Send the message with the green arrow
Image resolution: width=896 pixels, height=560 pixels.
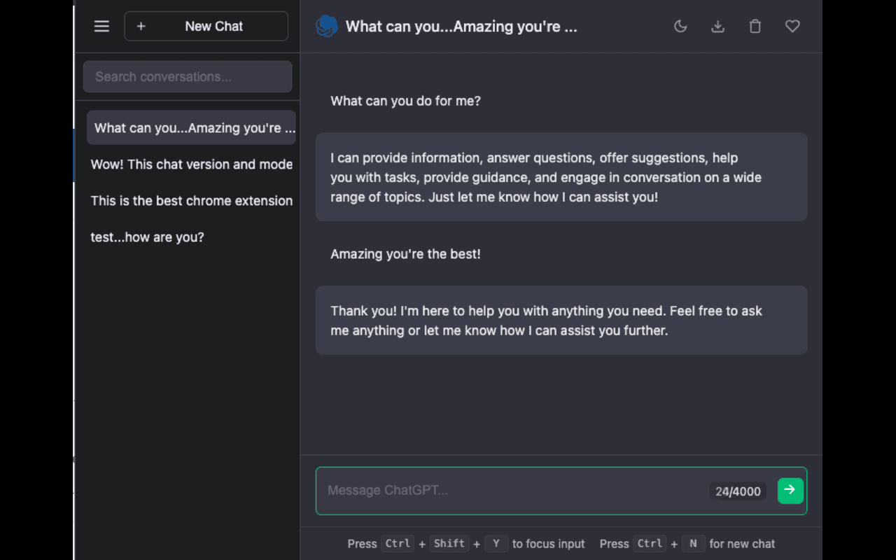point(790,490)
